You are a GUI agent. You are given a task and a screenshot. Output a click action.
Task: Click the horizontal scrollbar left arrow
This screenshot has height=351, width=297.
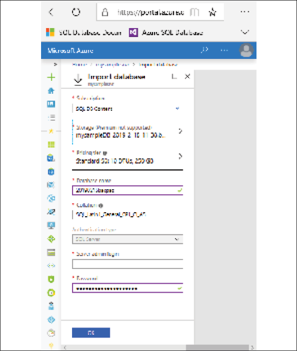65,348
